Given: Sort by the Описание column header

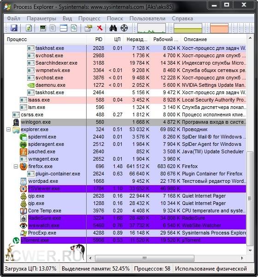Looking at the screenshot, I should [213, 39].
